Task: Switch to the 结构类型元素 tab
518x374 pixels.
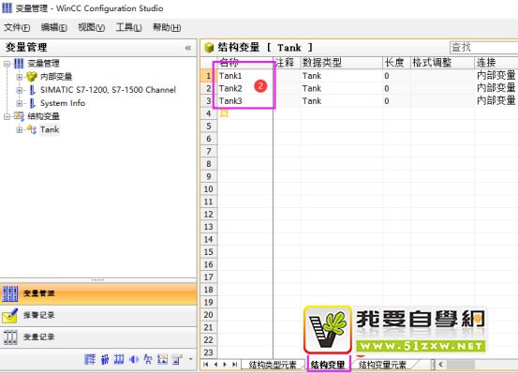Action: point(273,365)
